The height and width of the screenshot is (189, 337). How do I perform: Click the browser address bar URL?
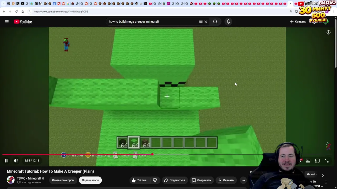coord(61,12)
